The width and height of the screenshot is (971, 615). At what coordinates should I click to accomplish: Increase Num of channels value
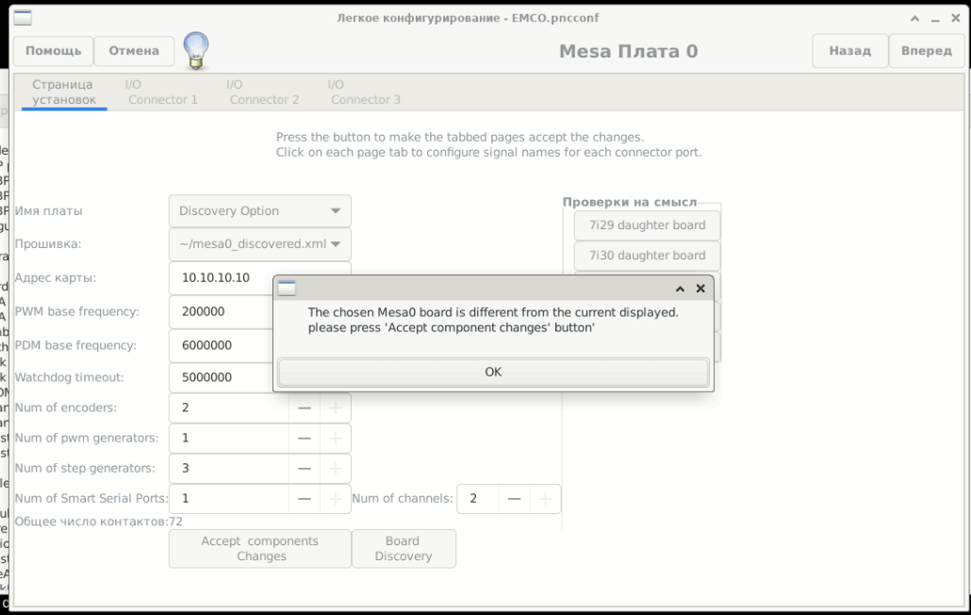(545, 499)
